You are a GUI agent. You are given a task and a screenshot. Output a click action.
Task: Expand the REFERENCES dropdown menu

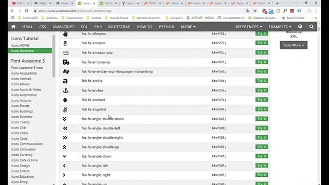pos(249,27)
